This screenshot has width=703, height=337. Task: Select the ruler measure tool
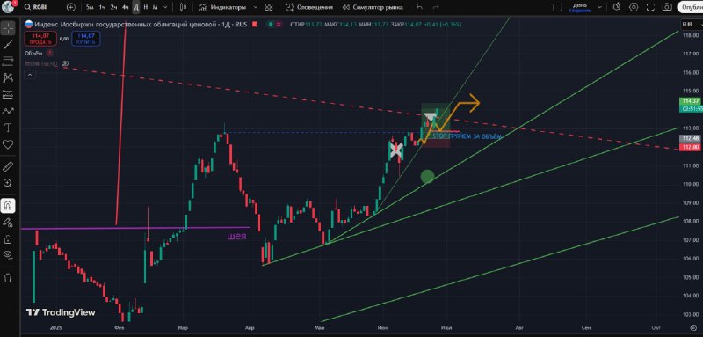[x=8, y=167]
